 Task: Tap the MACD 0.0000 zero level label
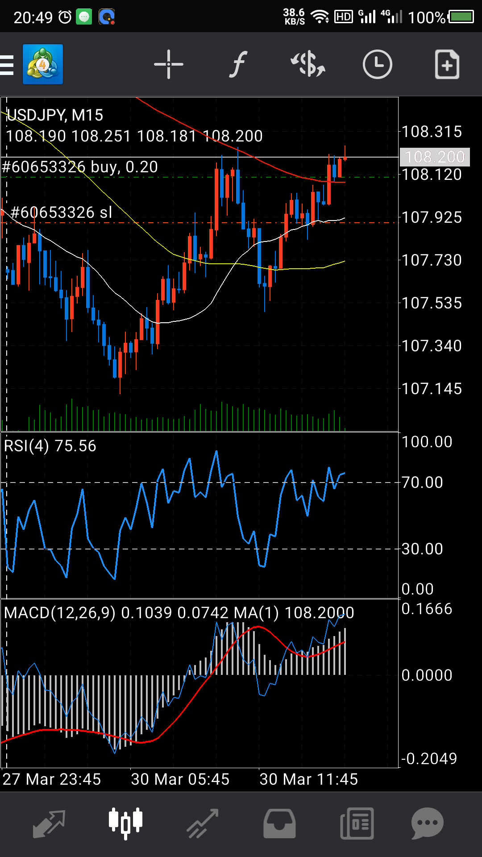click(427, 675)
